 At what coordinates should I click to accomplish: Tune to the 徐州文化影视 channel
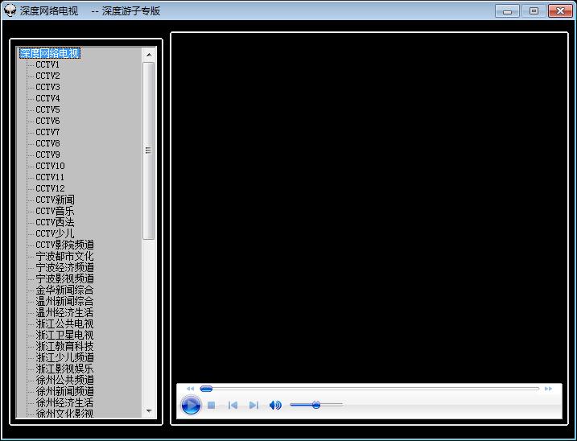point(64,414)
